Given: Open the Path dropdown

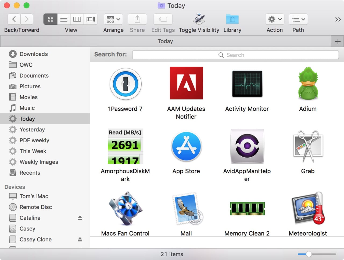Looking at the screenshot, I should [298, 19].
